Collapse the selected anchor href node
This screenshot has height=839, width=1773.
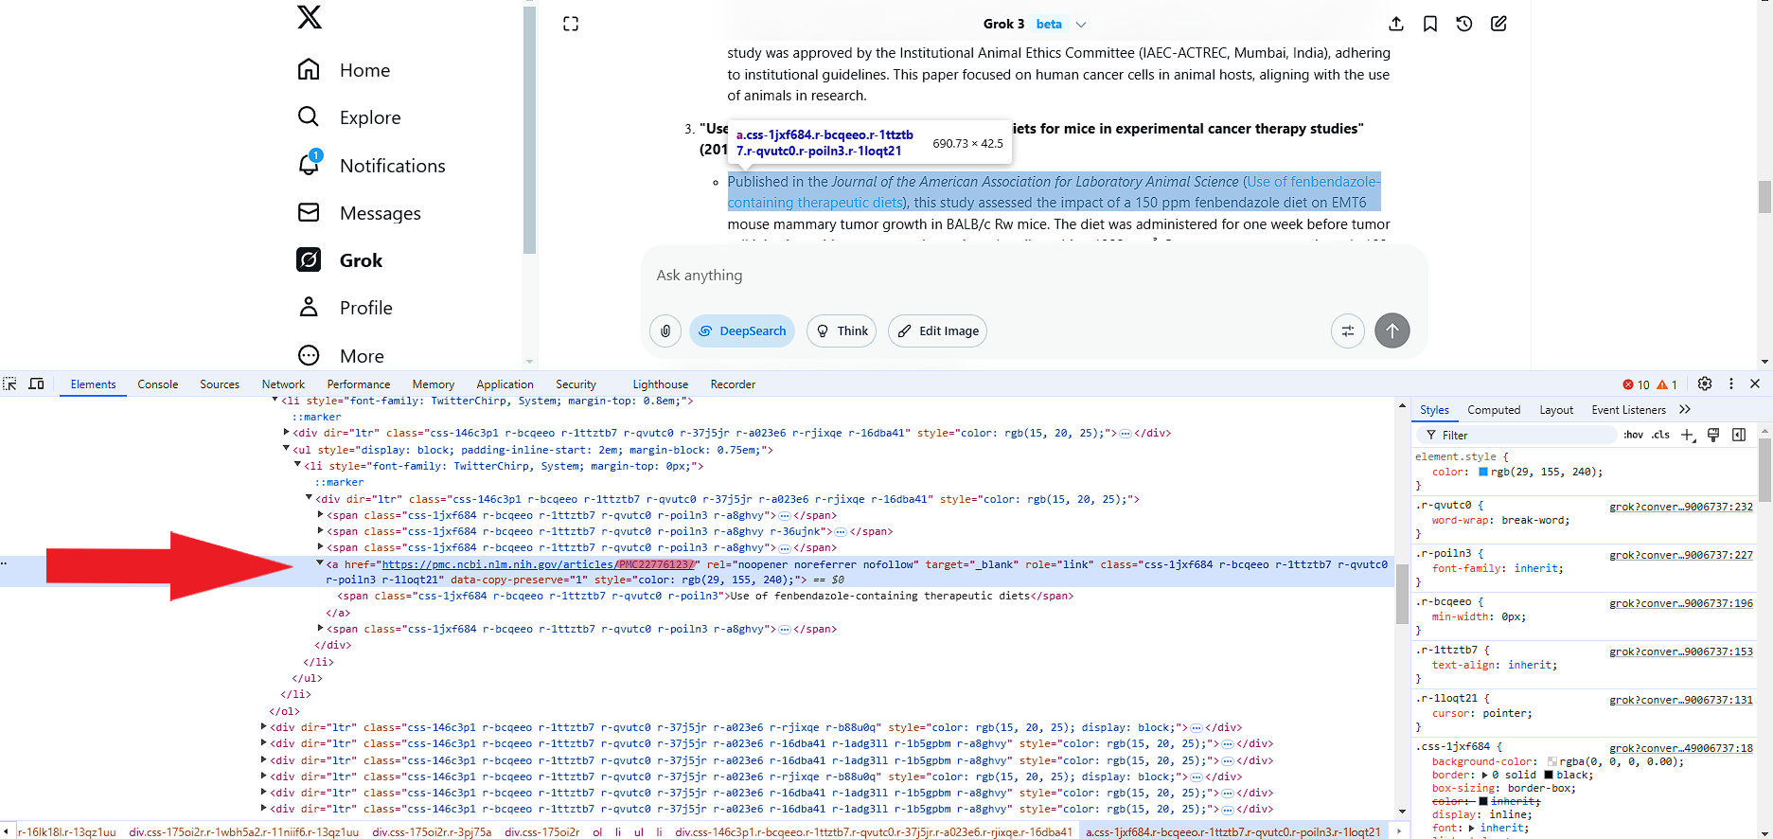[320, 563]
